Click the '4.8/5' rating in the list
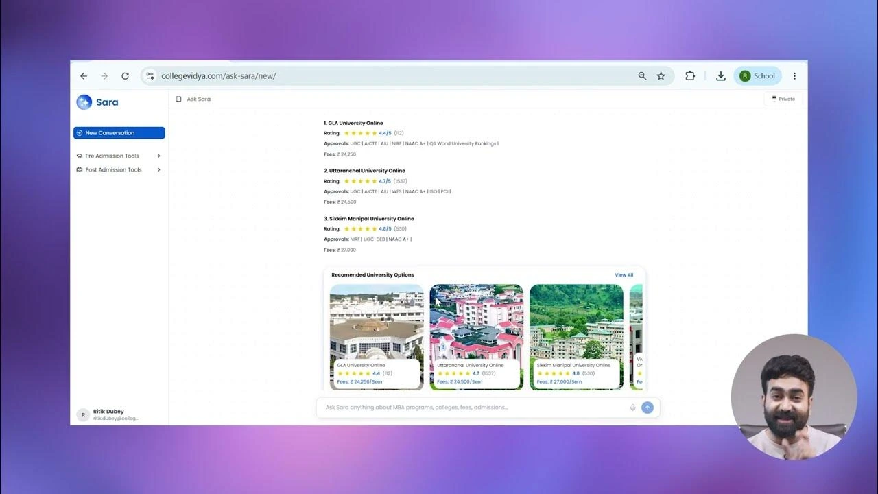 coord(385,229)
